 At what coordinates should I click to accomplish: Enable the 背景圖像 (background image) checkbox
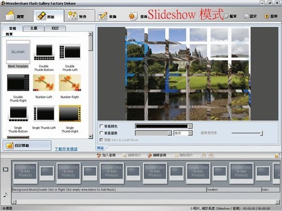[x=102, y=133]
